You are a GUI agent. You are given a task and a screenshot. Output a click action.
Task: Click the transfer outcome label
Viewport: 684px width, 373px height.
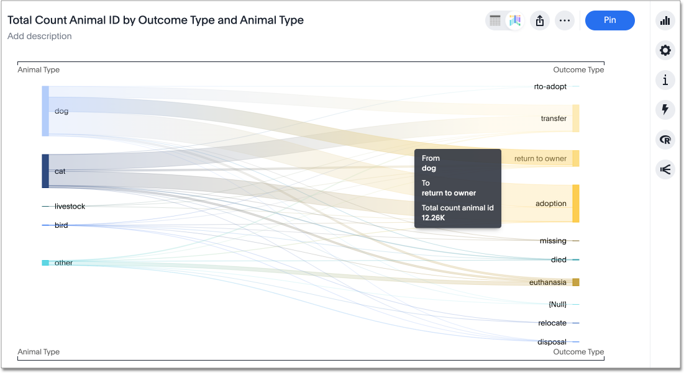[554, 119]
